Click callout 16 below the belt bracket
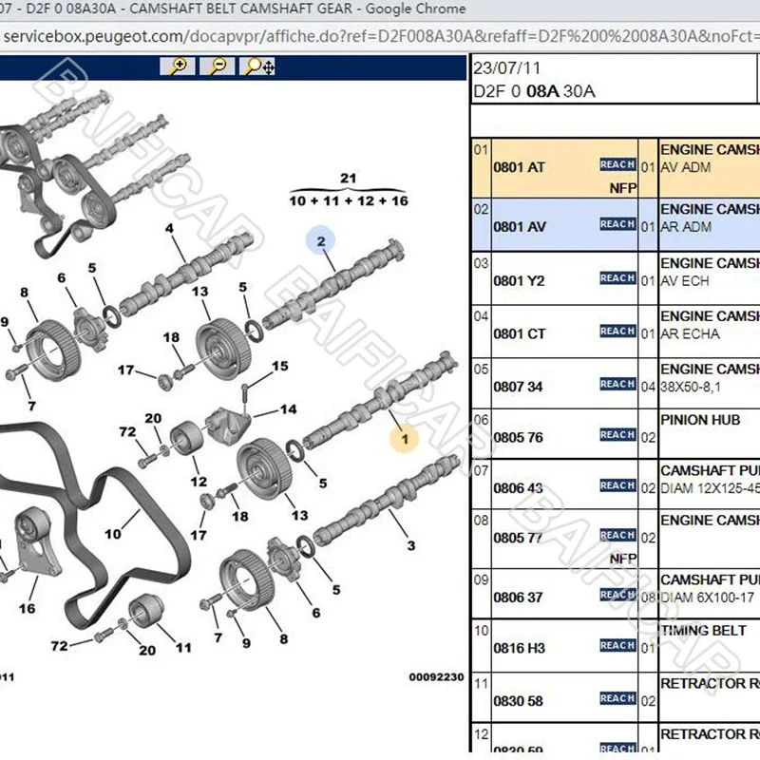The height and width of the screenshot is (760, 760). [x=27, y=609]
